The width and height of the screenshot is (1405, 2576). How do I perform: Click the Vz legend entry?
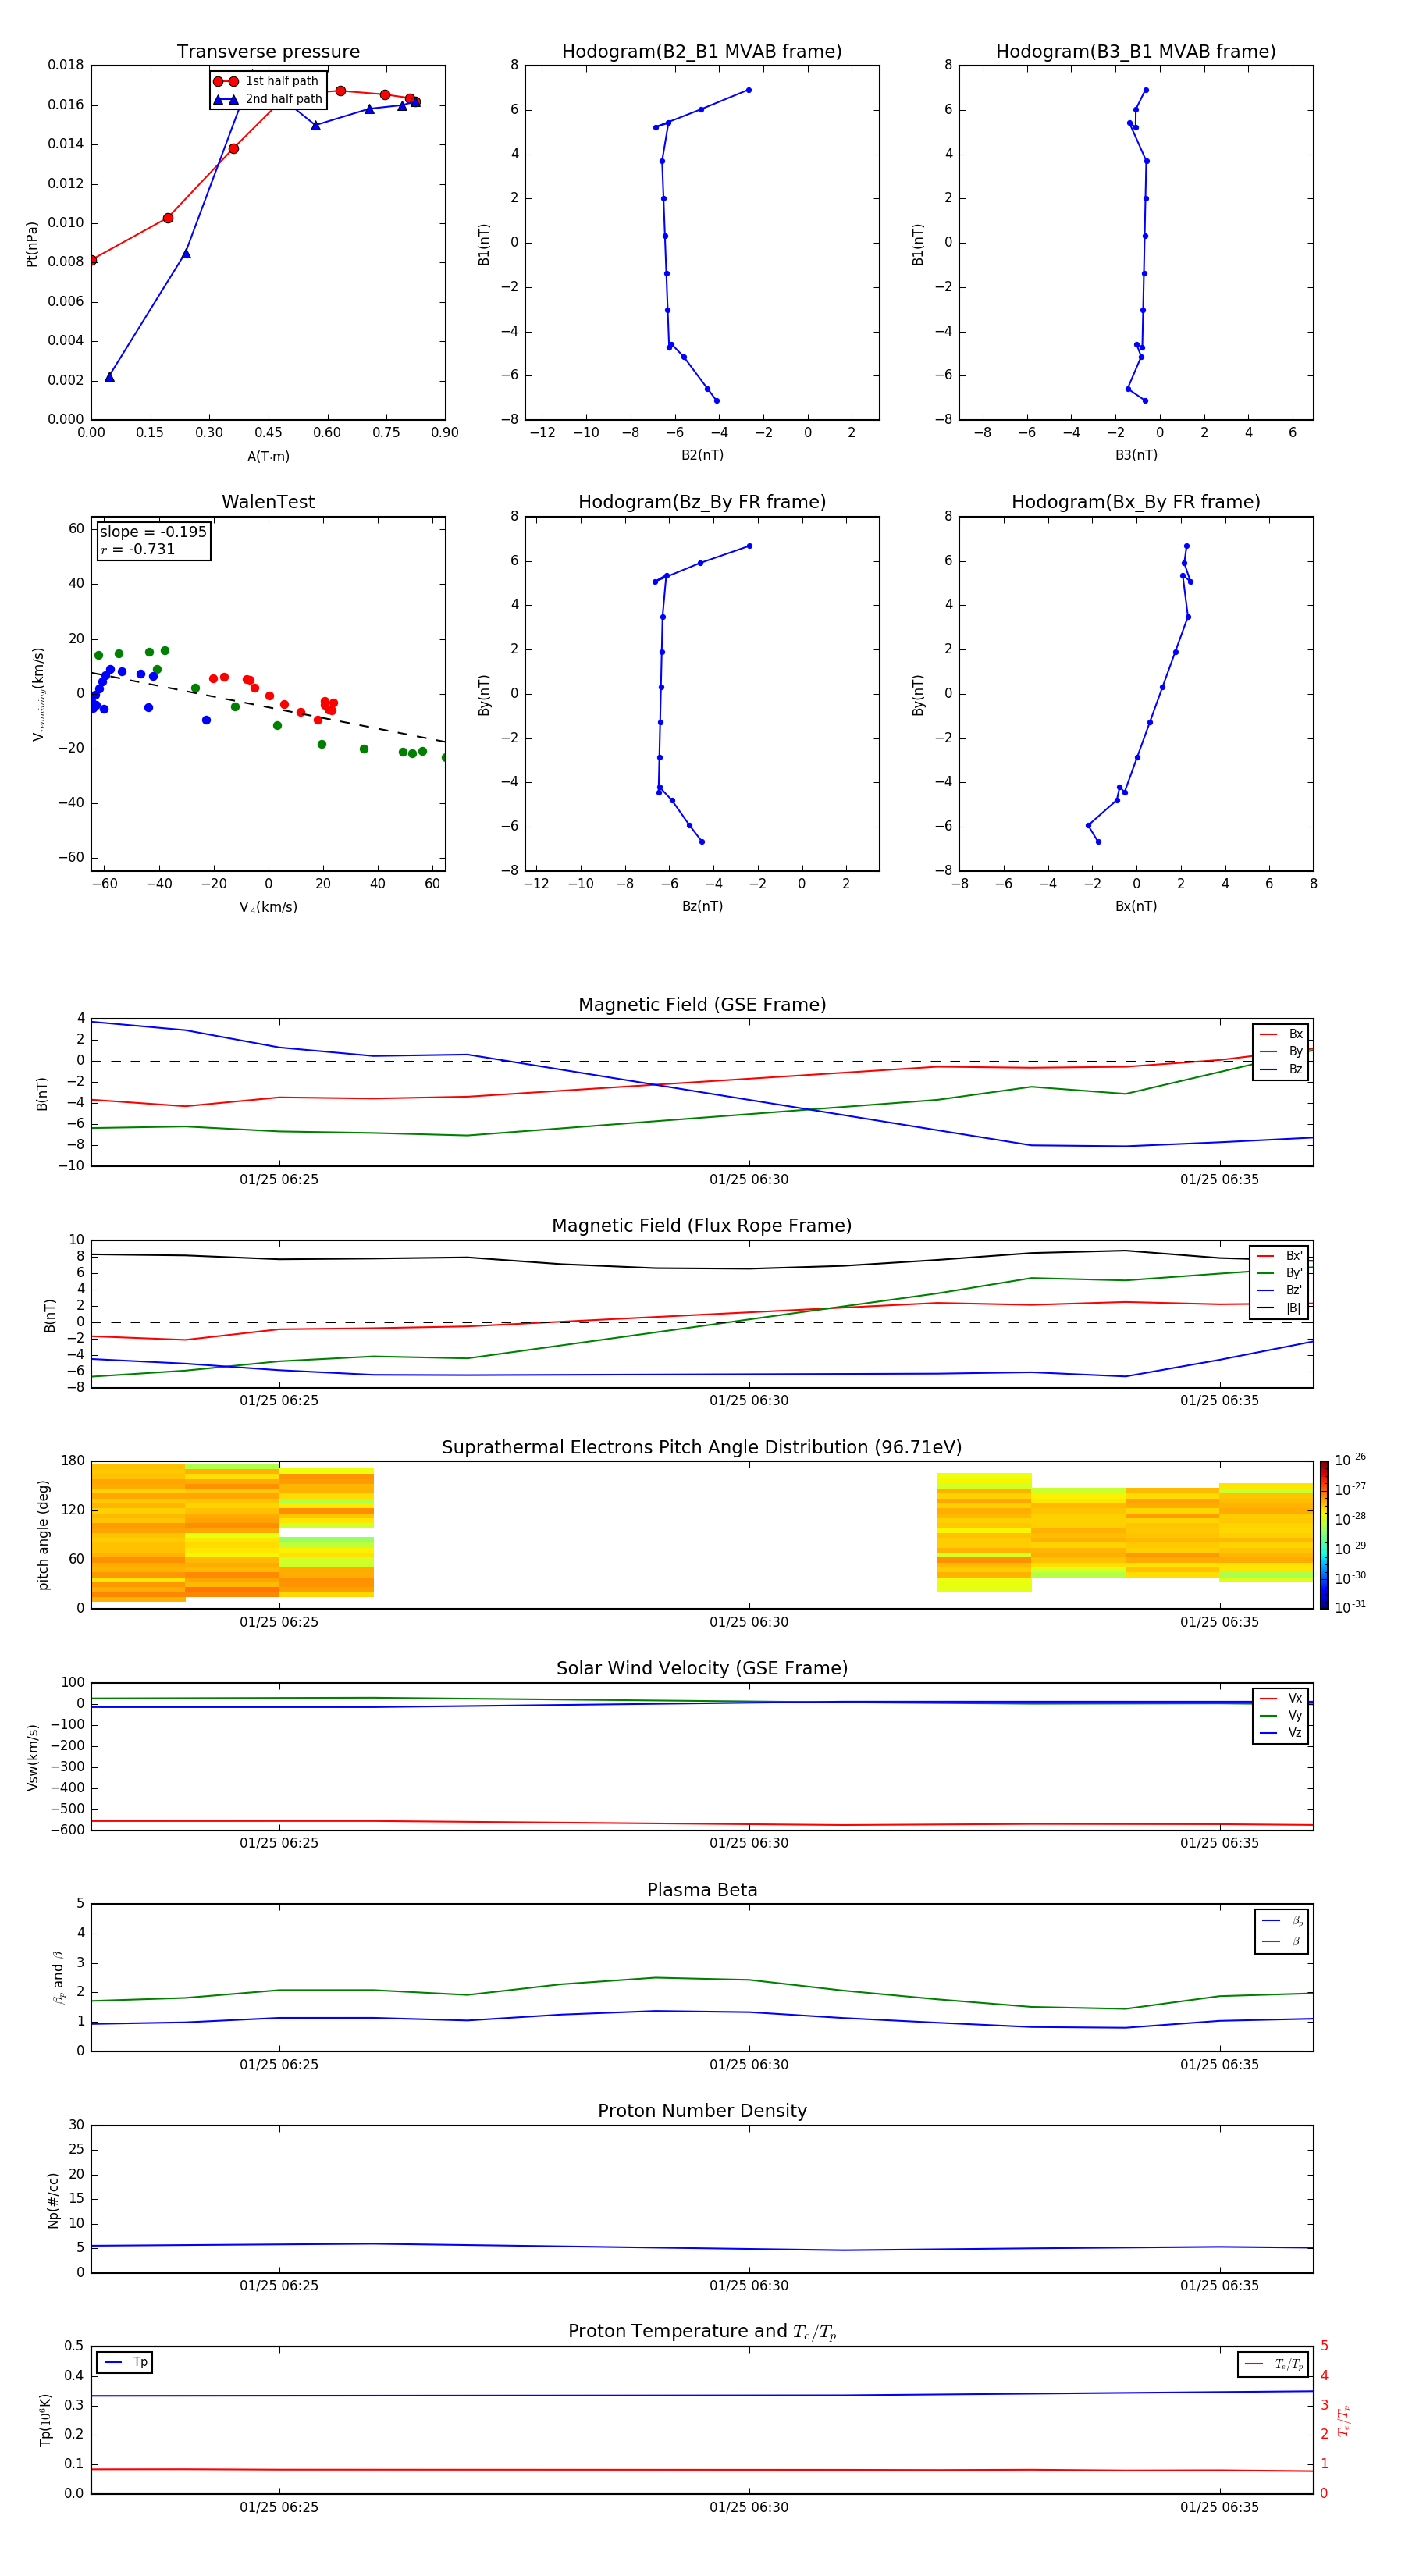click(x=1281, y=1733)
